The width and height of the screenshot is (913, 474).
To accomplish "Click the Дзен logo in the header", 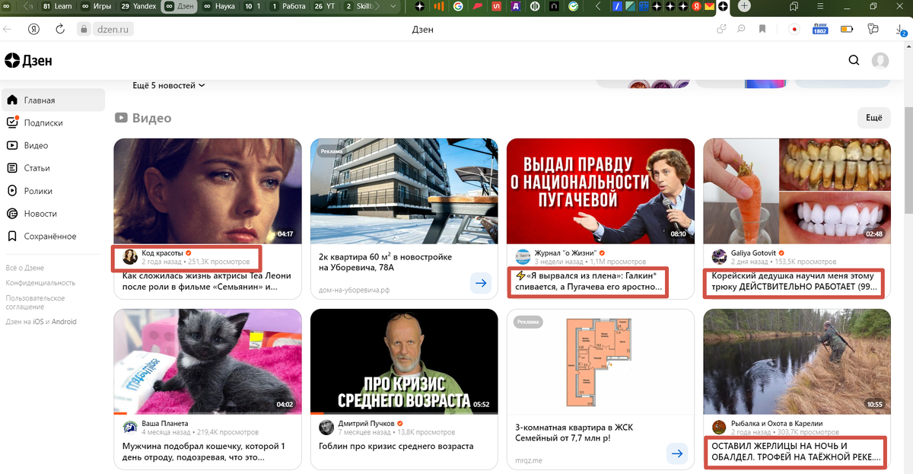I will pos(28,61).
